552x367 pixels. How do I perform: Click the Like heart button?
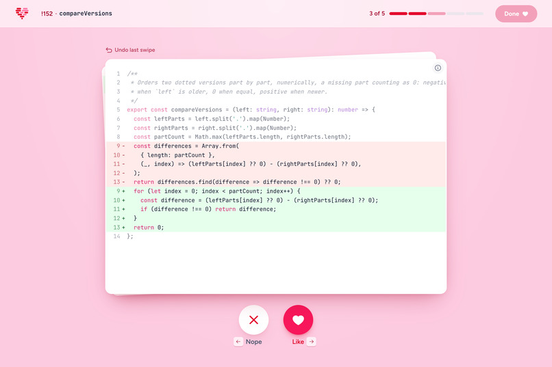click(298, 320)
